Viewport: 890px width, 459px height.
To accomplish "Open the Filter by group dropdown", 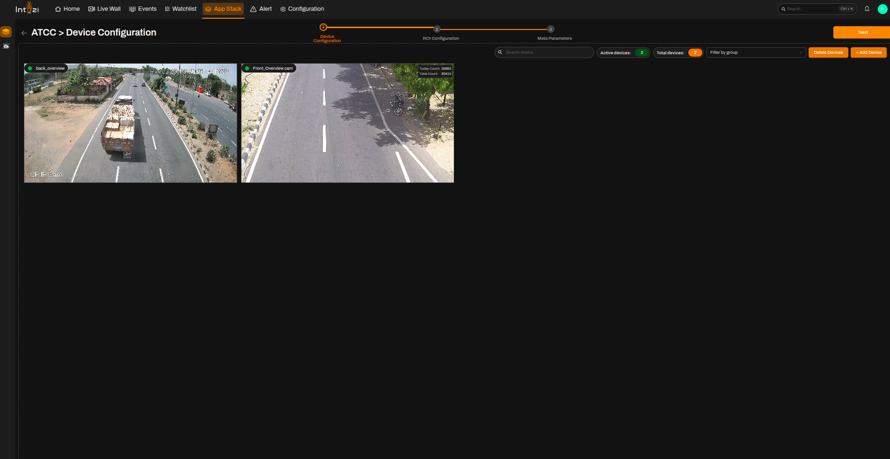I will (756, 52).
